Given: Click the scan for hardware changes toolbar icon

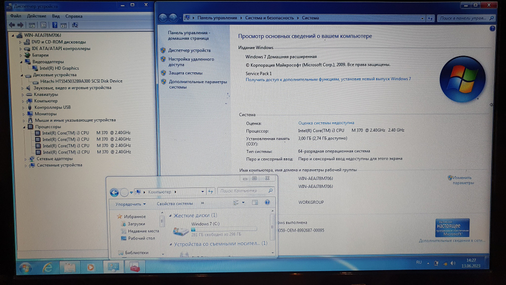Looking at the screenshot, I should tap(75, 25).
